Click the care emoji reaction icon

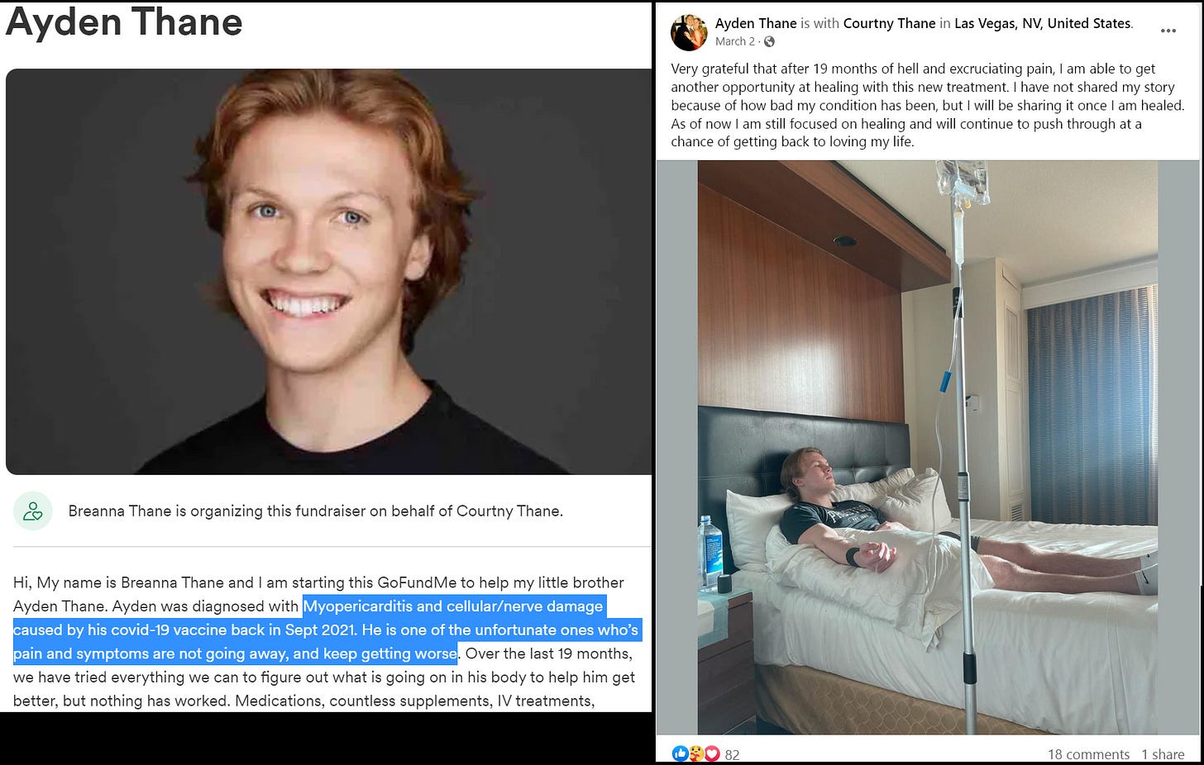(x=696, y=753)
